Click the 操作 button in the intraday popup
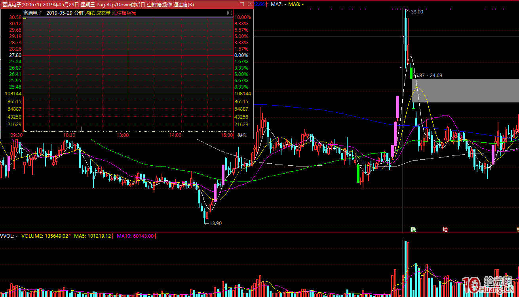Screen dimensions: 519x297 point(242,135)
